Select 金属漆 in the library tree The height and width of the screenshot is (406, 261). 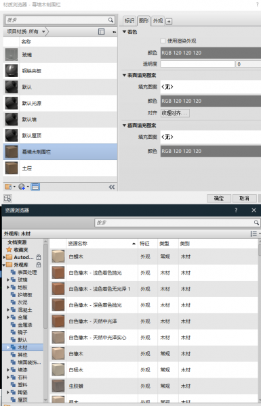point(24,325)
